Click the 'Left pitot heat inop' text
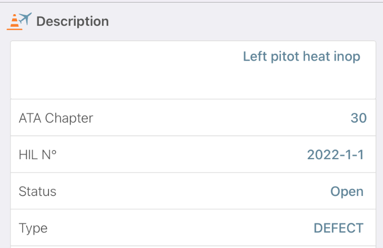 pos(302,57)
